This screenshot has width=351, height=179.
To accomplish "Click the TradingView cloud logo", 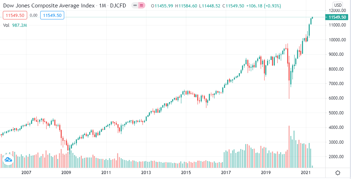I will [x=8, y=160].
